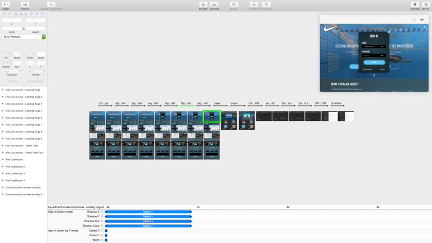Image resolution: width=432 pixels, height=243 pixels.
Task: Open the Size Presets dropdown
Action: (x=24, y=37)
